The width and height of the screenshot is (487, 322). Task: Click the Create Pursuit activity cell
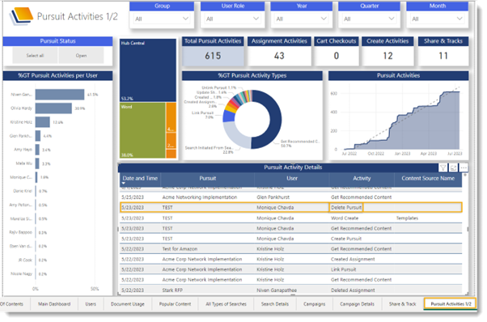[346, 239]
